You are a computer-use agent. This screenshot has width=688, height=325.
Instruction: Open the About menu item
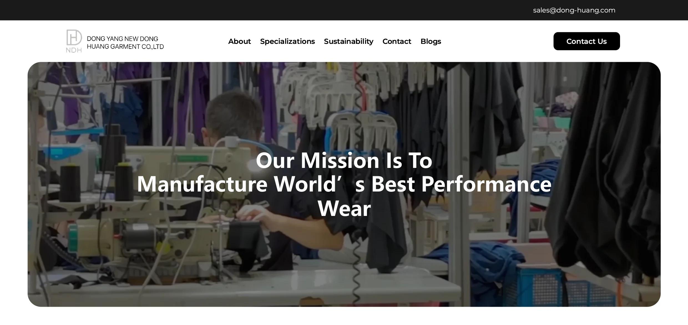pyautogui.click(x=239, y=41)
